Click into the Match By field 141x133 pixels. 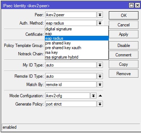(x=71, y=85)
